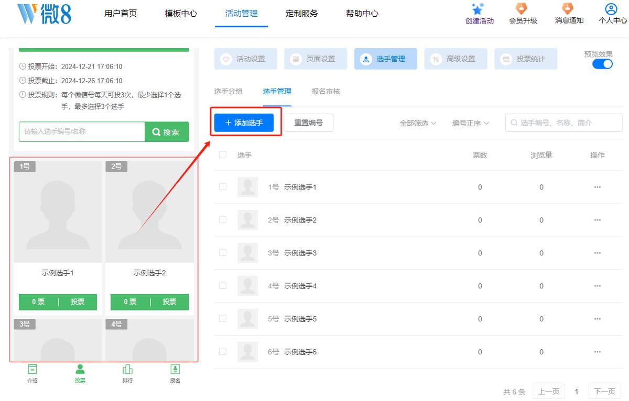Viewport: 629px width, 401px height.
Task: Open 模板中心 in top navigation
Action: 181,14
